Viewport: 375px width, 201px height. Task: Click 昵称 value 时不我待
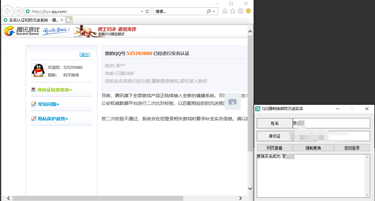(71, 75)
